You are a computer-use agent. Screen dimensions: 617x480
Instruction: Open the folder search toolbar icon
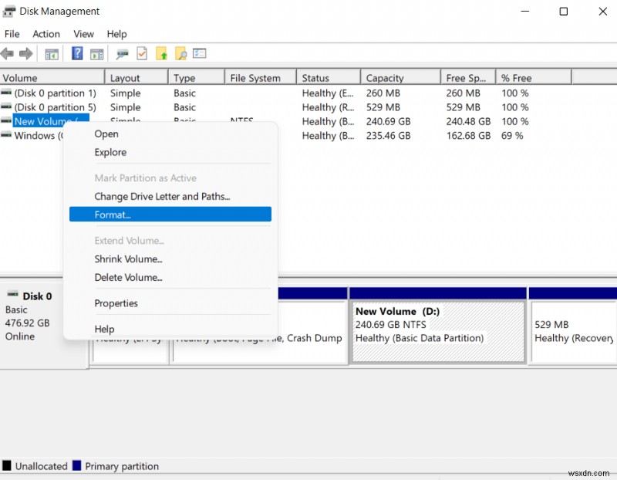tap(180, 53)
